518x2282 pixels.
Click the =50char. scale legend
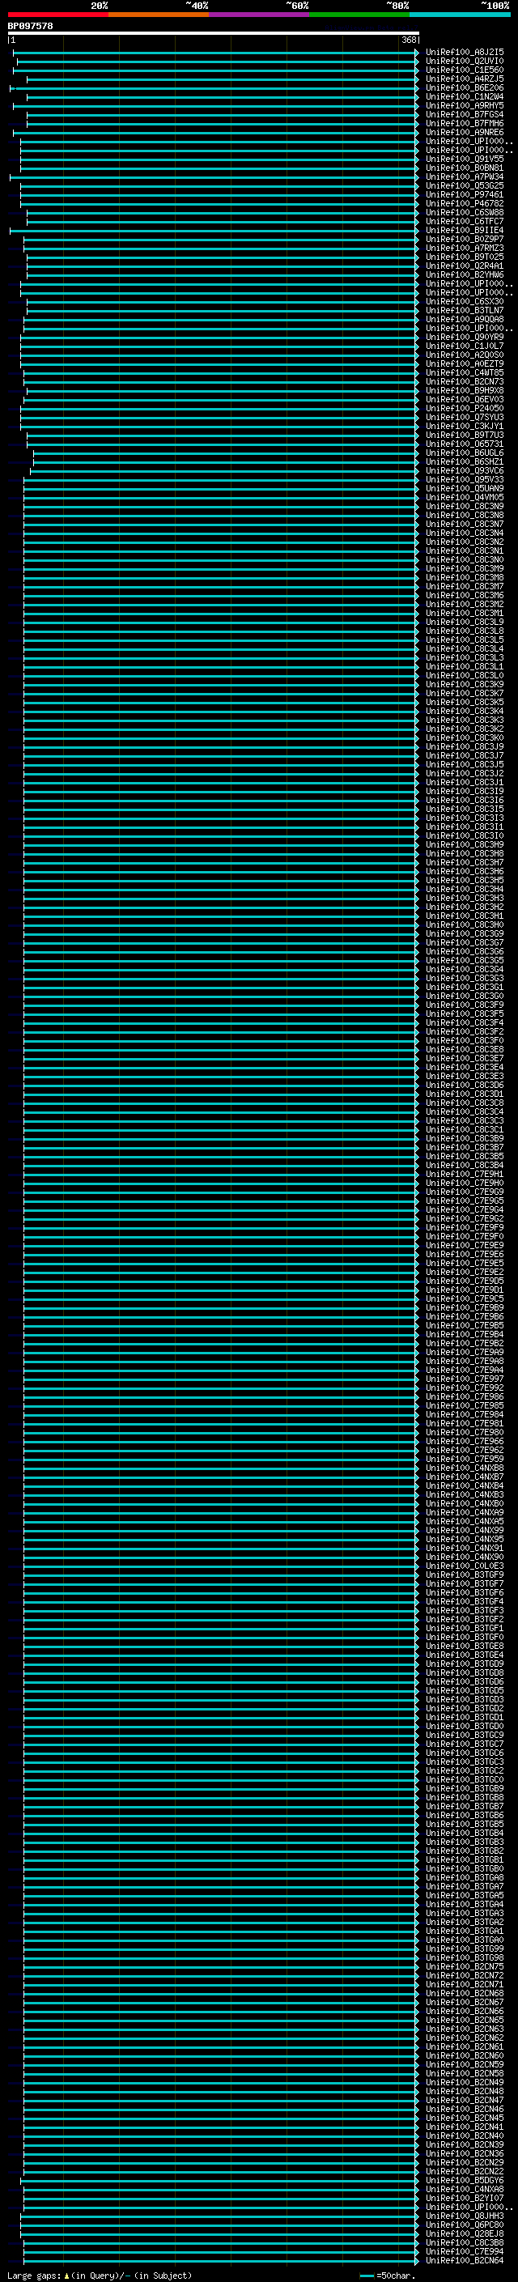coord(387,2276)
